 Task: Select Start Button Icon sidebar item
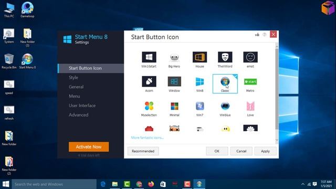[x=91, y=68]
